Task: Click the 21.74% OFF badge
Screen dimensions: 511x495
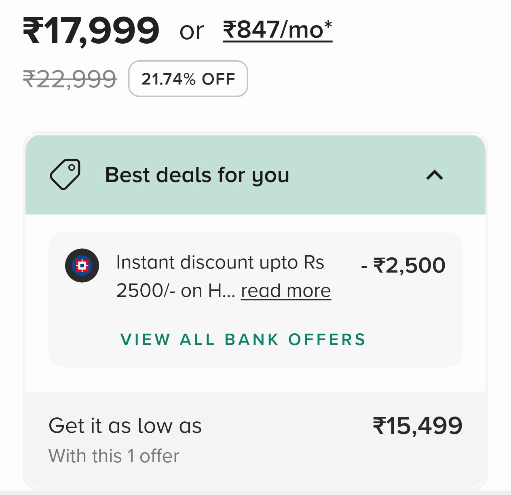Action: pos(188,79)
